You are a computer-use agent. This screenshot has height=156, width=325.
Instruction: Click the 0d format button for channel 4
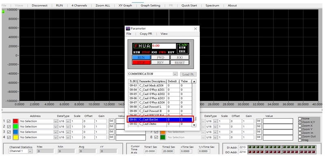(111, 137)
